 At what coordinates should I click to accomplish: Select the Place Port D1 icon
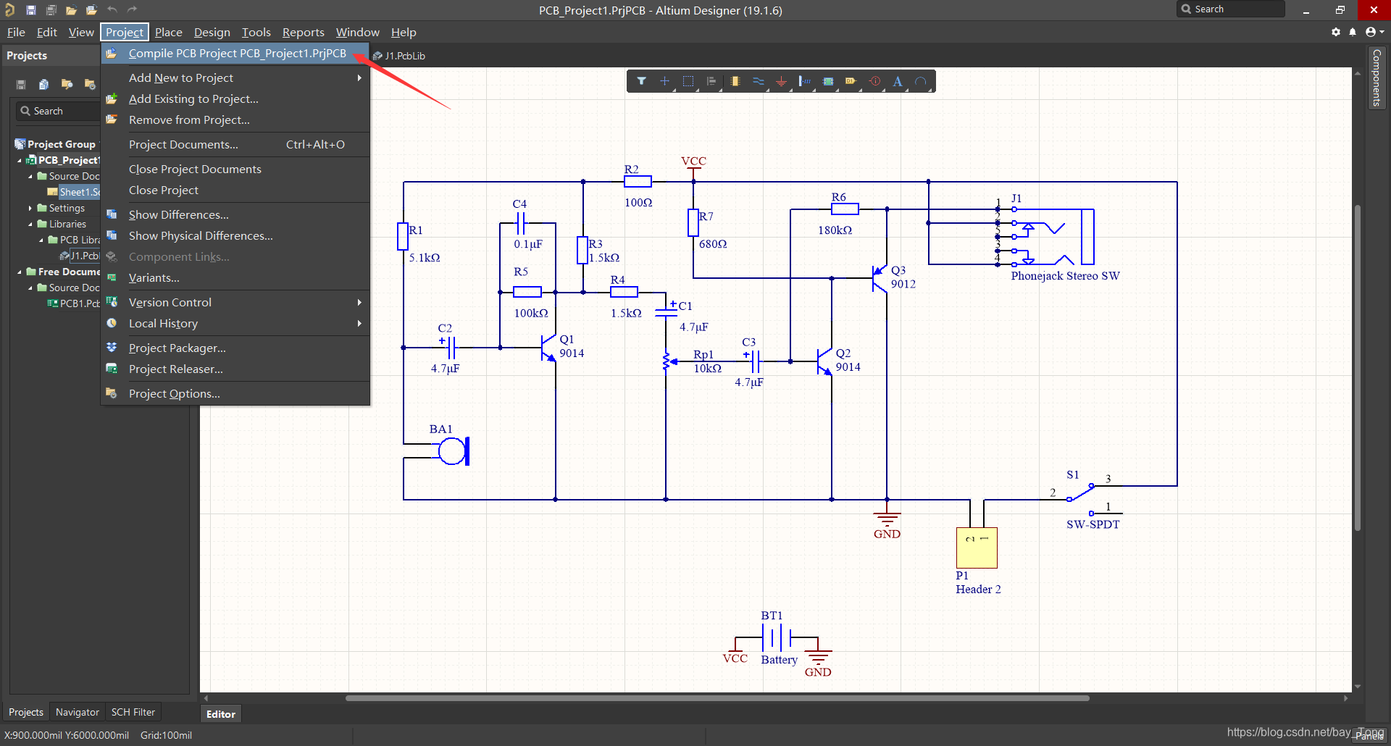click(851, 81)
